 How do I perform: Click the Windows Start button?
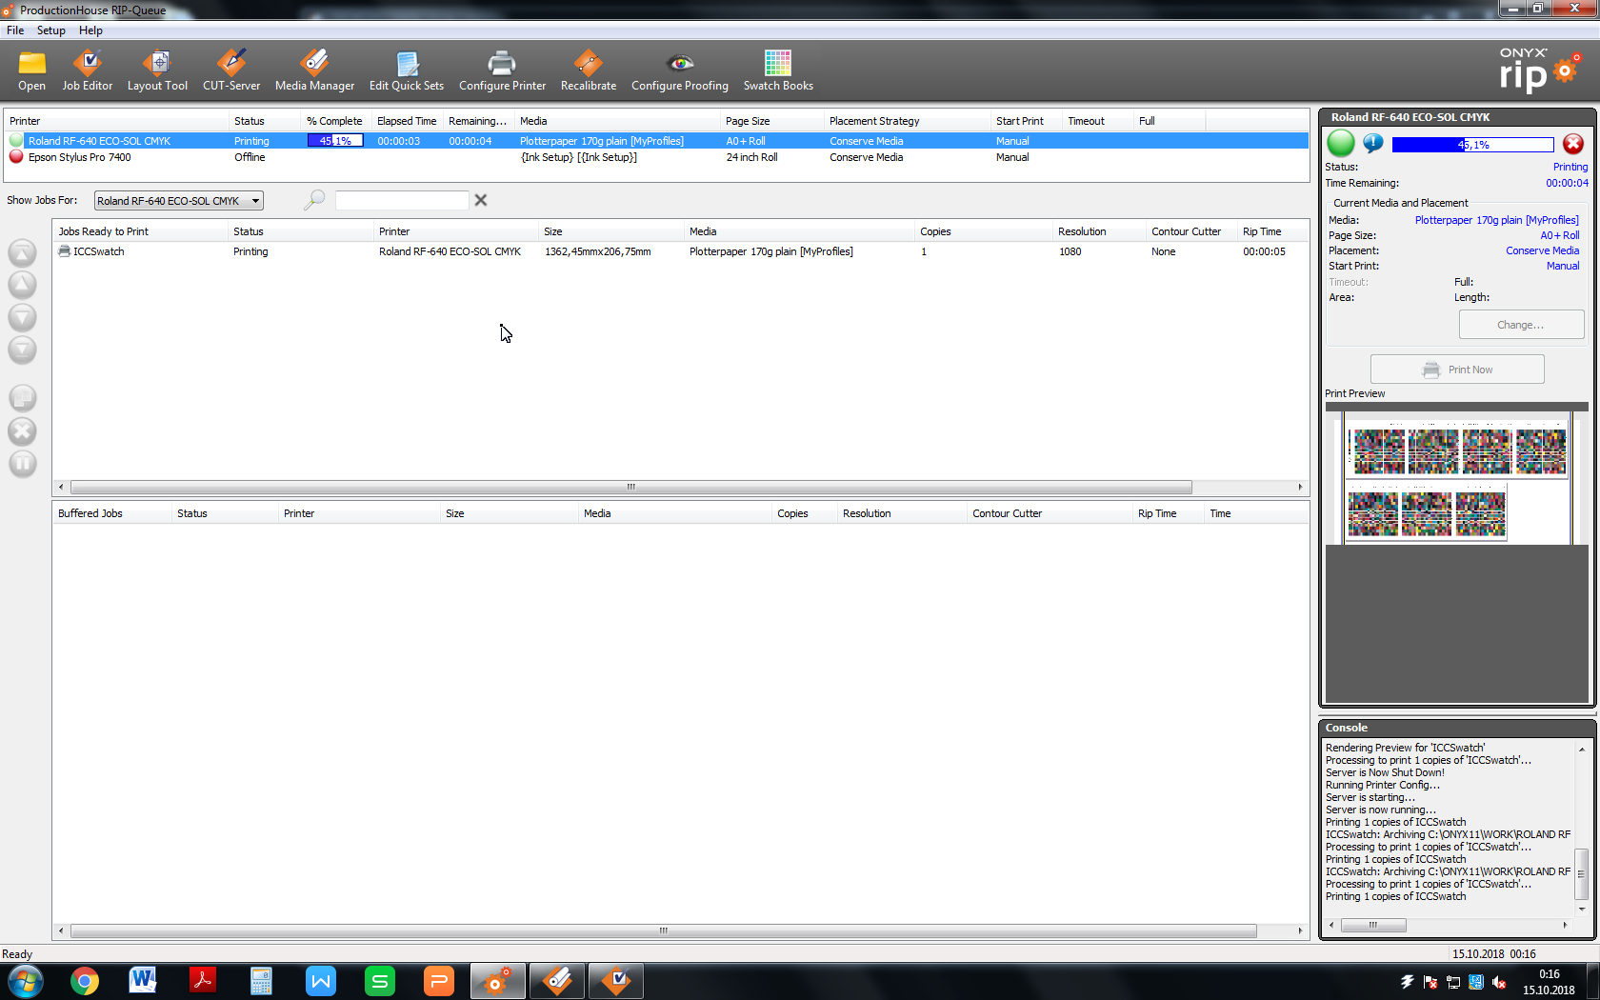(26, 981)
